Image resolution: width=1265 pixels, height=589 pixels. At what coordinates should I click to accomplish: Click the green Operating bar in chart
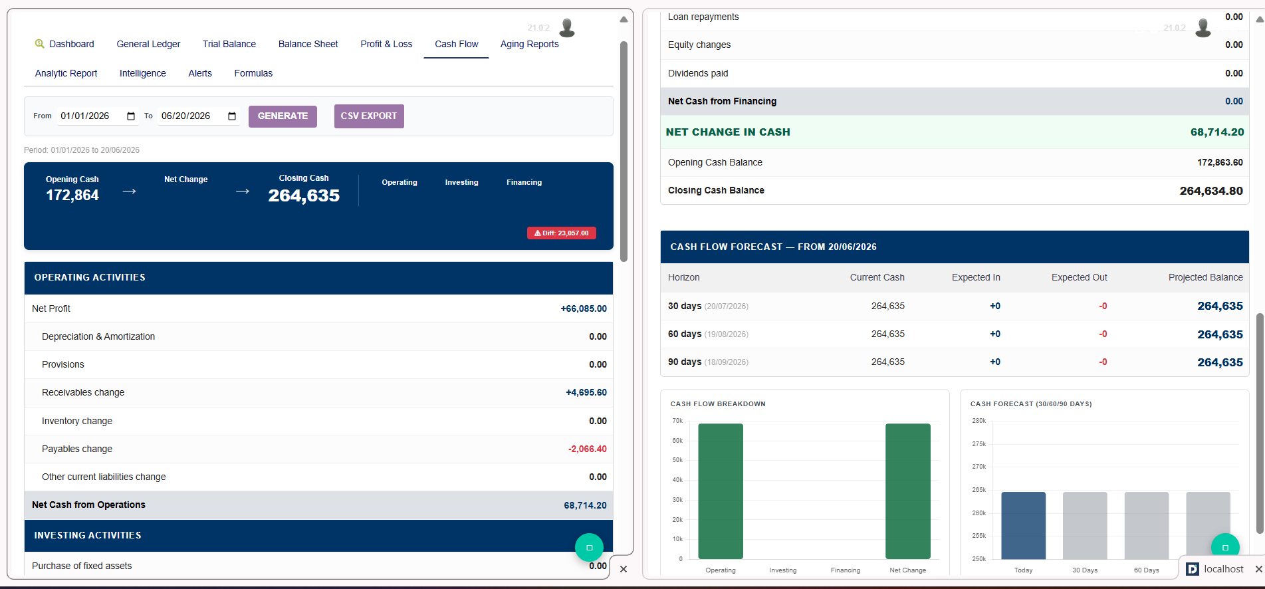[x=721, y=491]
